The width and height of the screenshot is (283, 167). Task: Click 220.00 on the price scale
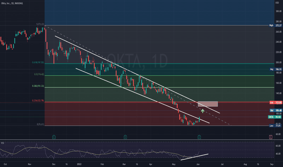click(278, 52)
